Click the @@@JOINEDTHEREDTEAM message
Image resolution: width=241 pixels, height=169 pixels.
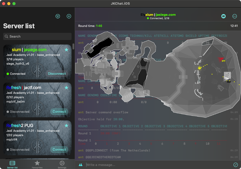tap(99, 157)
